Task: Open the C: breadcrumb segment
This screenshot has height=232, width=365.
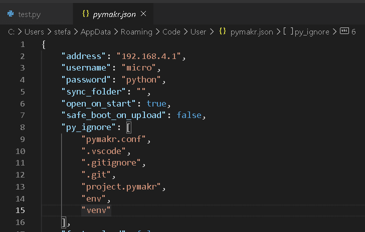Action: (11, 31)
